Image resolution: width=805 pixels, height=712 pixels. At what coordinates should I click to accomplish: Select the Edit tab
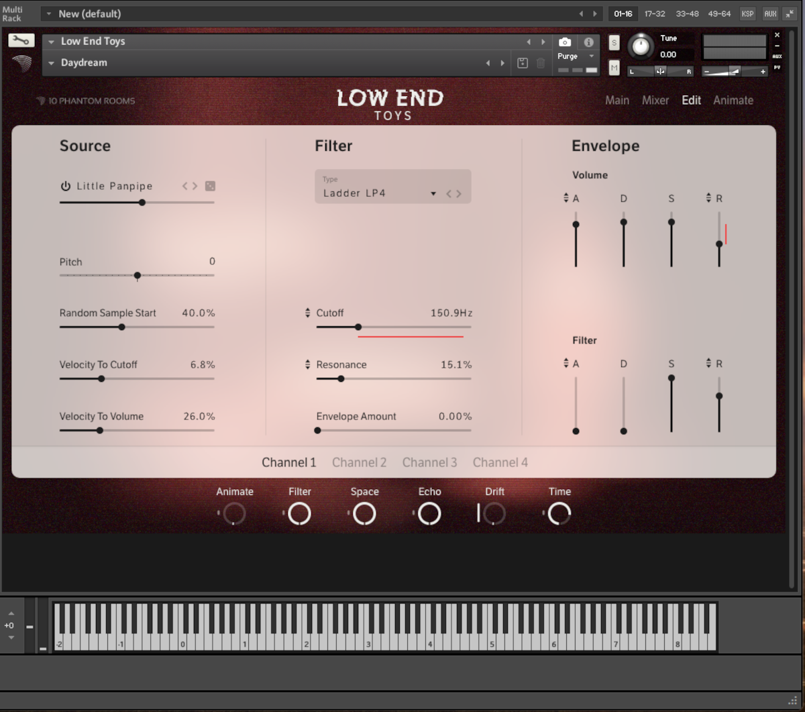[691, 100]
